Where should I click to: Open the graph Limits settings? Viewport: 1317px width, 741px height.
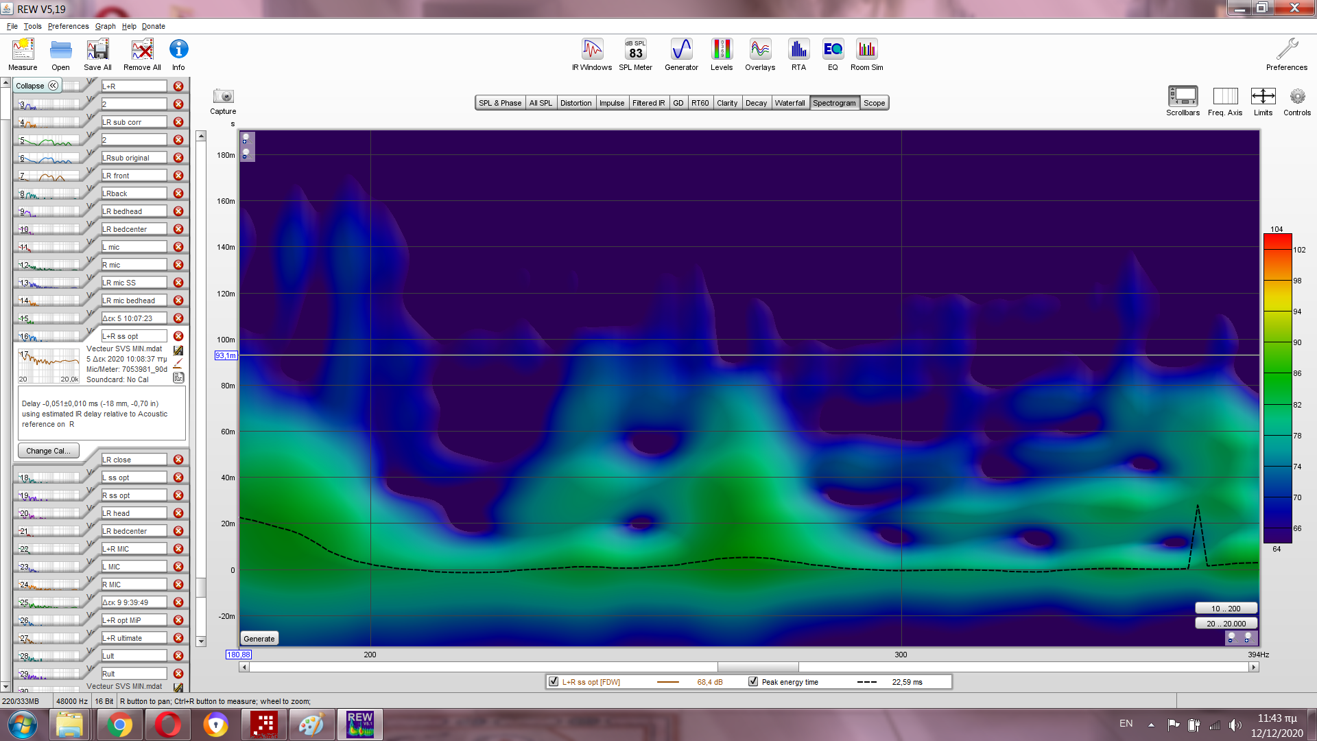click(x=1263, y=97)
